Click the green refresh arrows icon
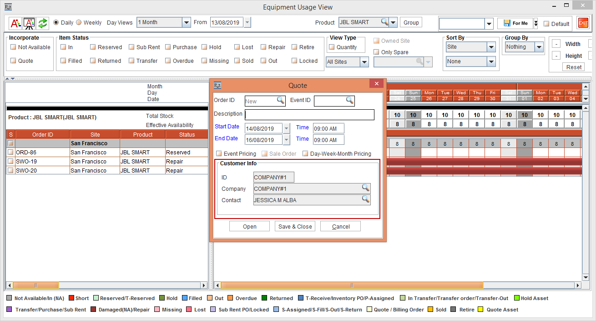596x321 pixels. point(43,23)
